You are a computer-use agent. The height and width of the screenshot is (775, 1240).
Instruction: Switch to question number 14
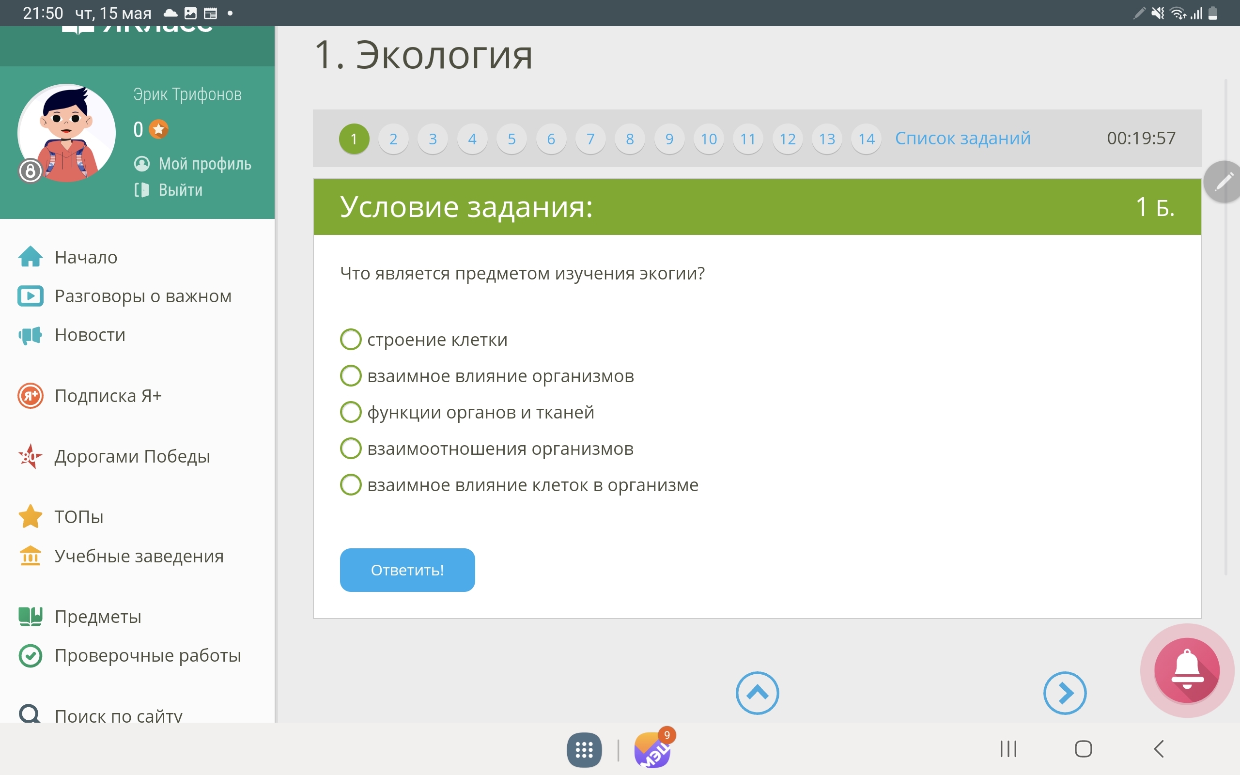tap(867, 139)
